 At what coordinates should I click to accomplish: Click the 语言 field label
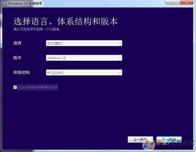click(17, 43)
